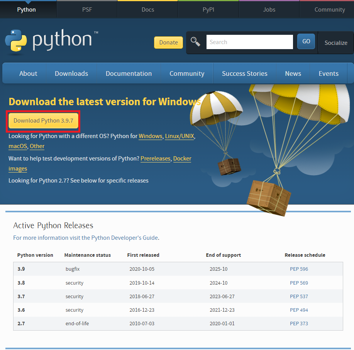Select the 3.6 Python version cell

click(x=21, y=310)
